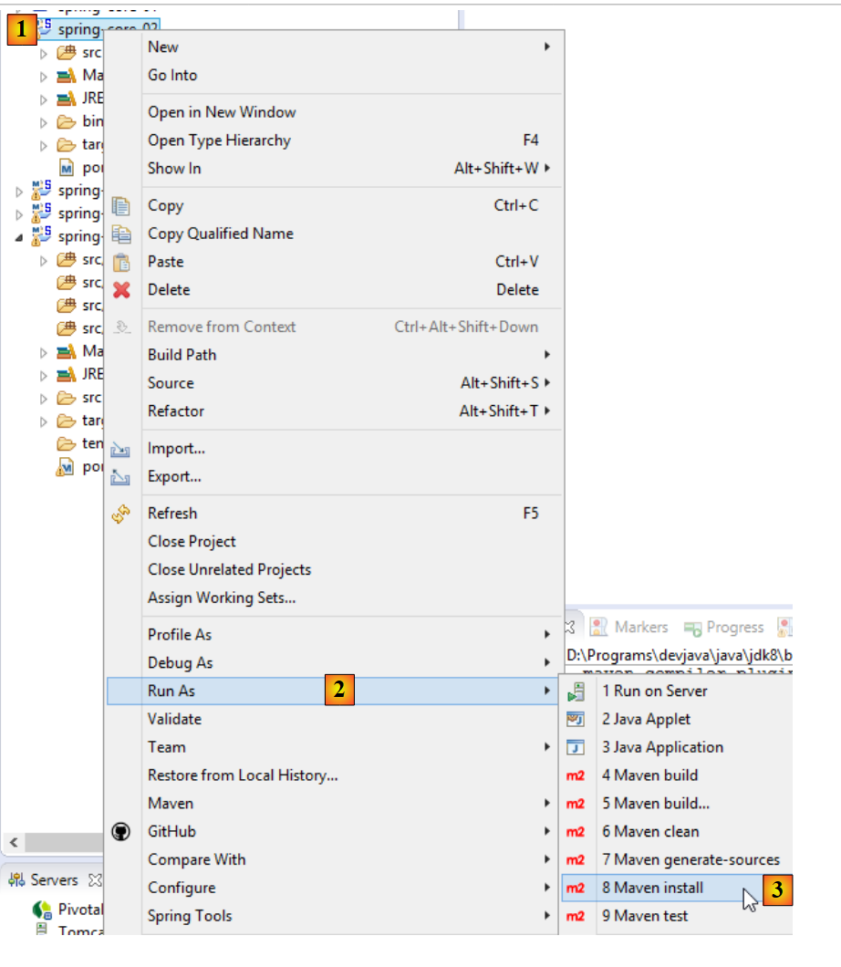Click the Paste clipboard icon

coord(121,263)
